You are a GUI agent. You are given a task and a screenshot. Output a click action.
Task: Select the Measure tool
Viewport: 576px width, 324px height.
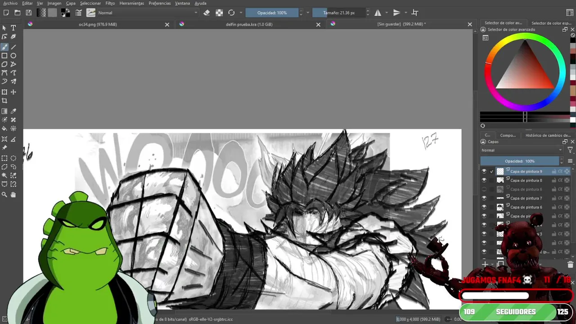click(13, 139)
